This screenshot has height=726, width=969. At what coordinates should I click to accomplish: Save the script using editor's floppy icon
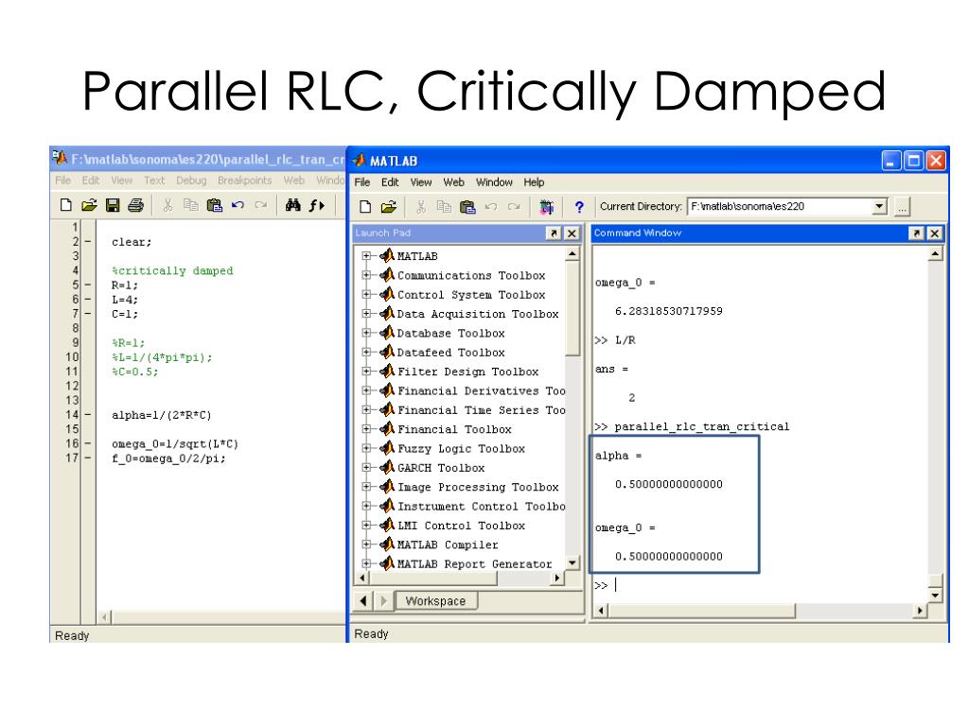pyautogui.click(x=113, y=205)
